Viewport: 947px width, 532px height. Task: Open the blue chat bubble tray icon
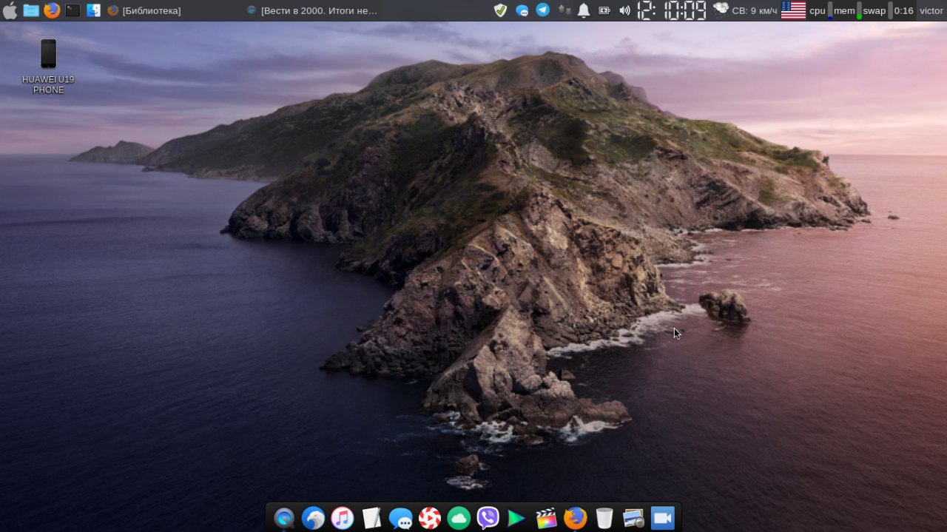tap(522, 10)
